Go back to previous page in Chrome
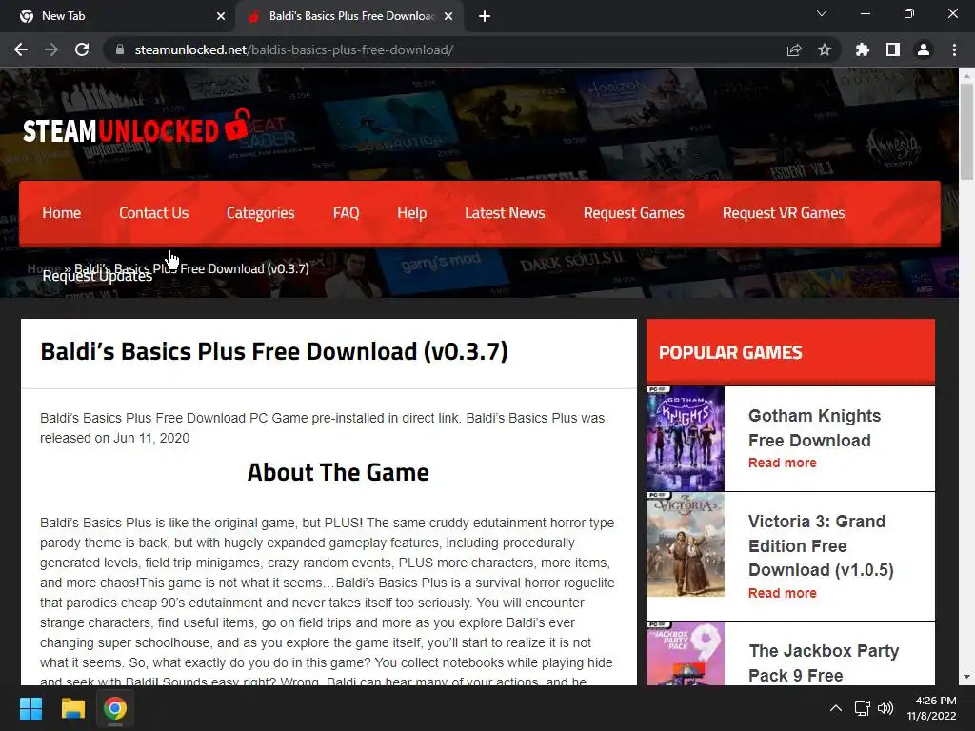 click(21, 49)
